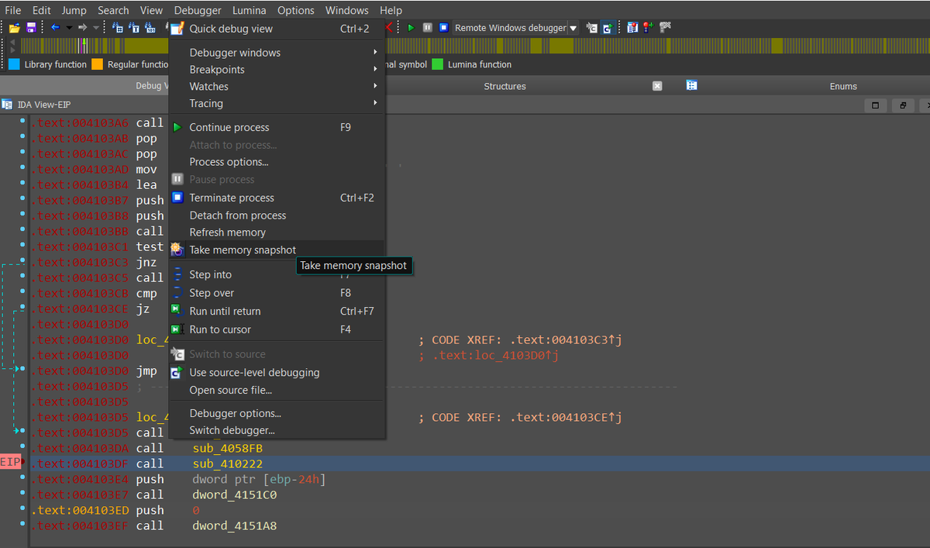
Task: Open the File menu
Action: click(x=13, y=10)
